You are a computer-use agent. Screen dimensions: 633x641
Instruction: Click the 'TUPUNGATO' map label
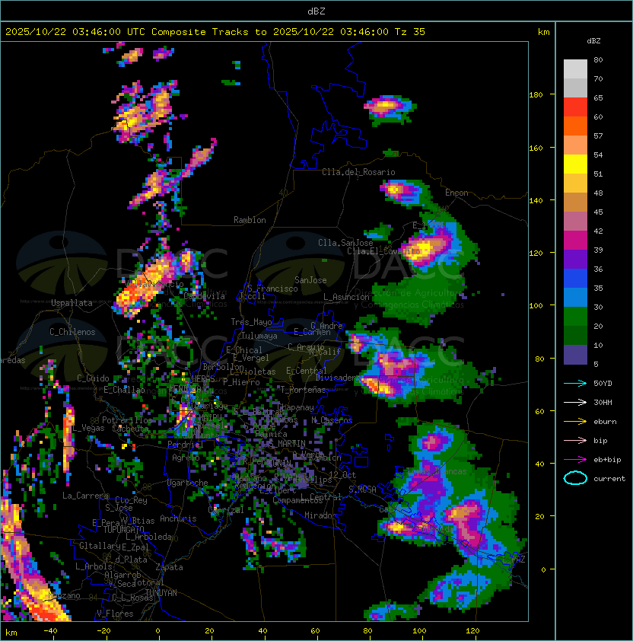(x=123, y=529)
